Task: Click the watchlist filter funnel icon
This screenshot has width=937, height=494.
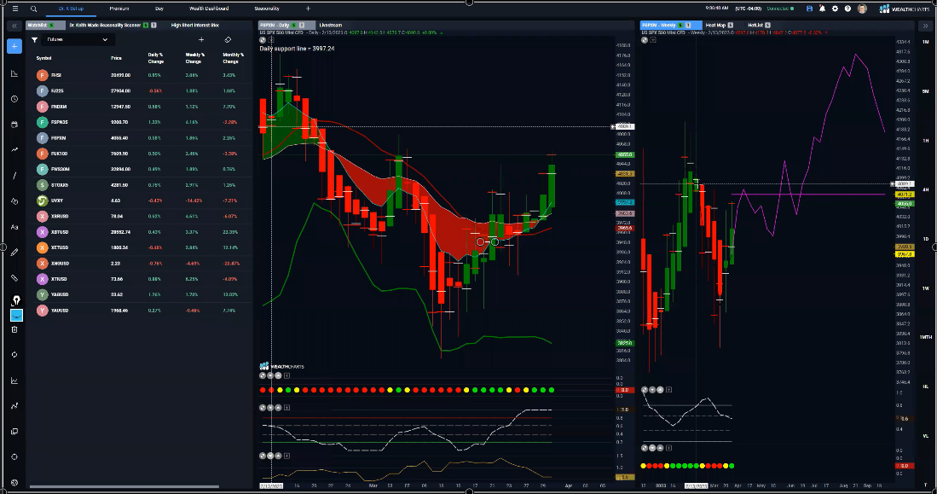Action: [35, 39]
